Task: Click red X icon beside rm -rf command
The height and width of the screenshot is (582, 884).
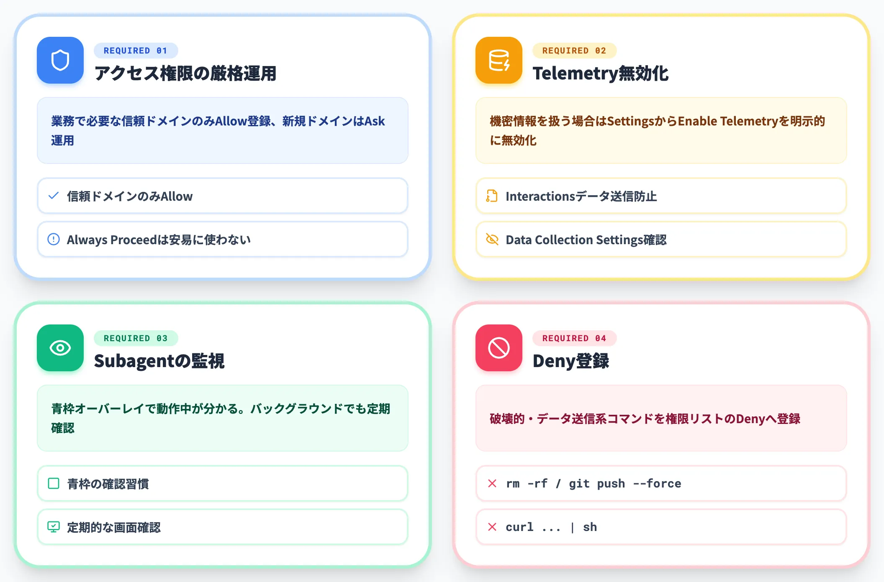Action: (492, 483)
